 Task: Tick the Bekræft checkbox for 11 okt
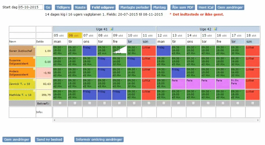pyautogui.click(x=149, y=103)
